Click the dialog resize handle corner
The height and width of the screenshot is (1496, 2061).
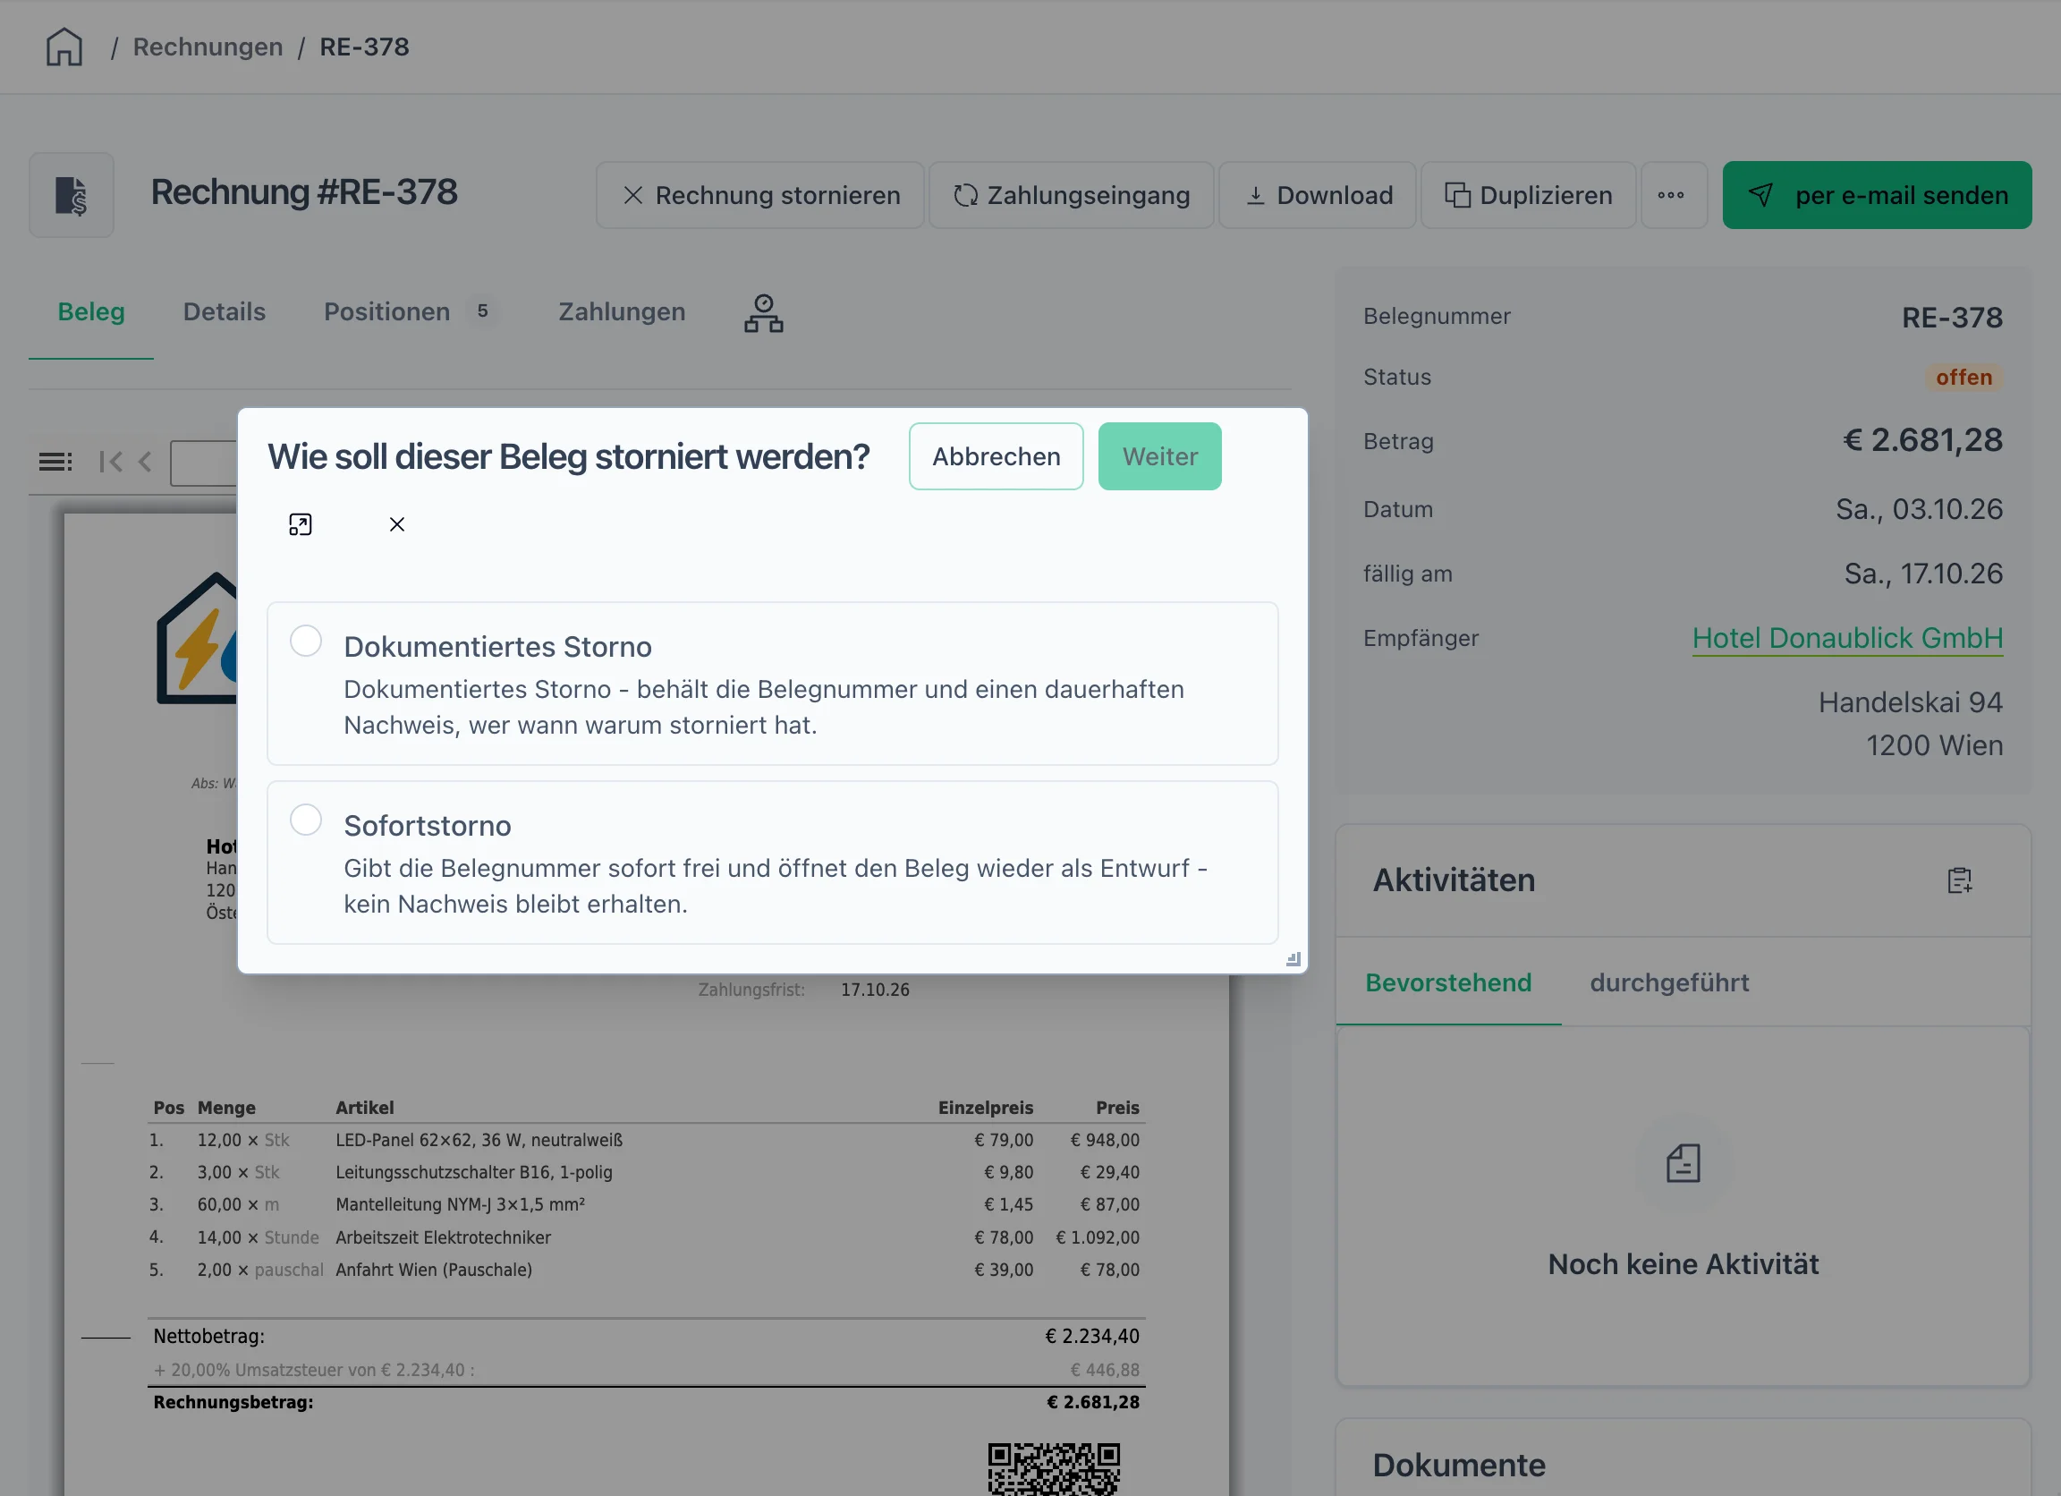click(x=1293, y=960)
